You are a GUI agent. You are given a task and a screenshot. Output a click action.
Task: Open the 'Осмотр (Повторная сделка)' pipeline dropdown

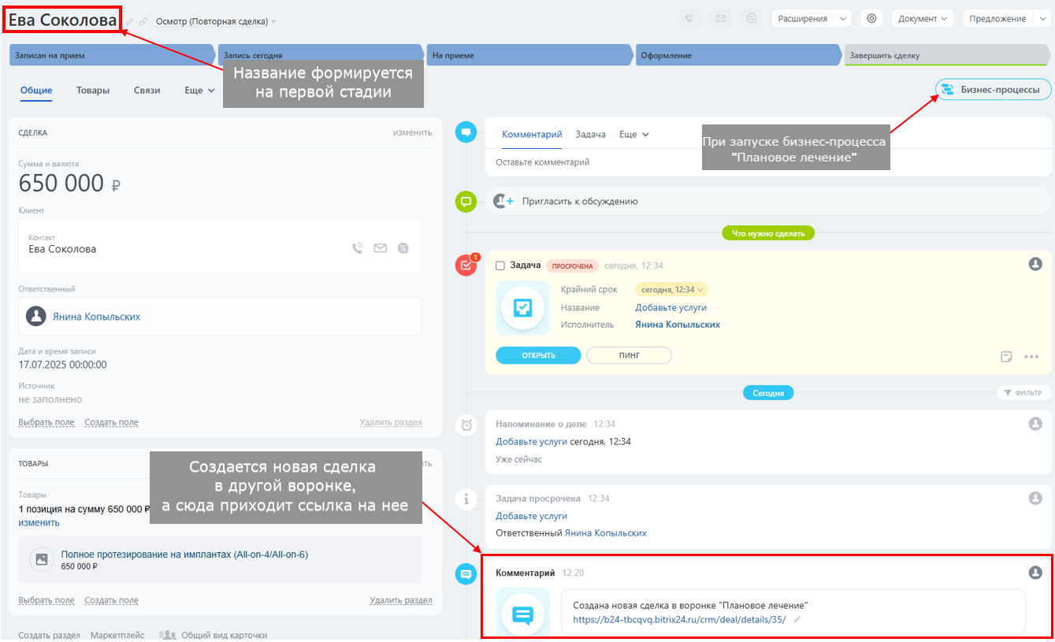tap(217, 21)
